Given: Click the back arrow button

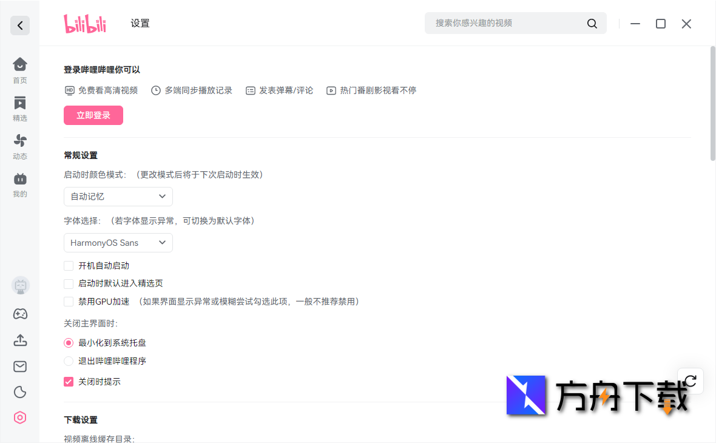Looking at the screenshot, I should click(x=19, y=25).
